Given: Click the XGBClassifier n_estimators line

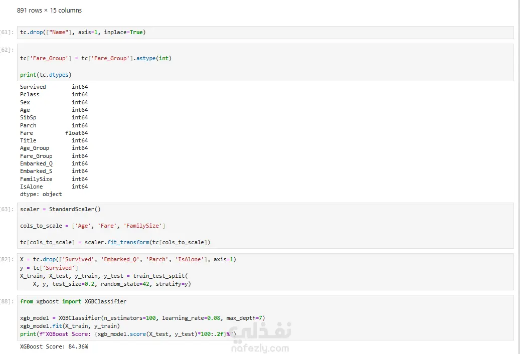Looking at the screenshot, I should 142,318.
